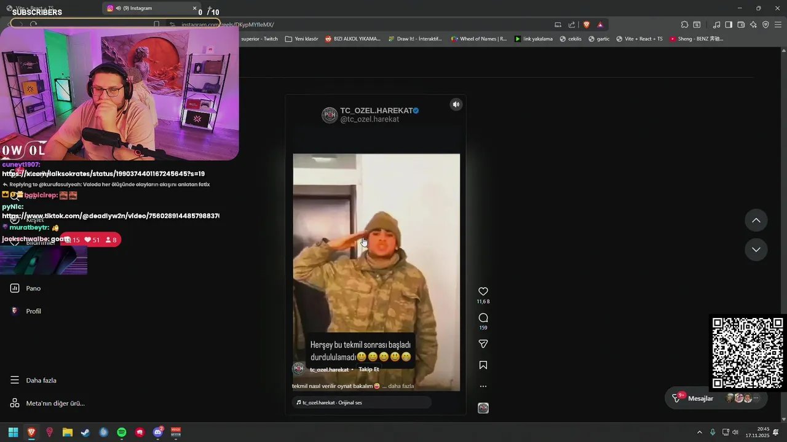Image resolution: width=787 pixels, height=442 pixels.
Task: Open the notification bell in system tray
Action: [776, 432]
